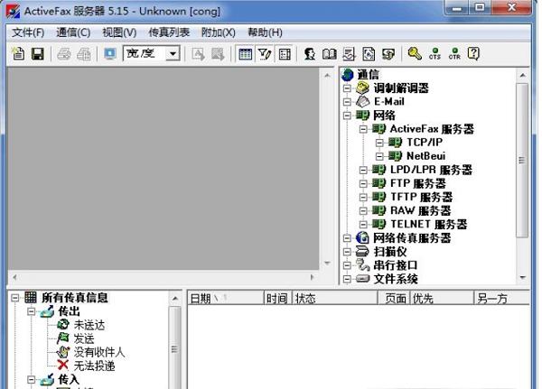Select the TFTP 服务器 tree item

pyautogui.click(x=421, y=197)
